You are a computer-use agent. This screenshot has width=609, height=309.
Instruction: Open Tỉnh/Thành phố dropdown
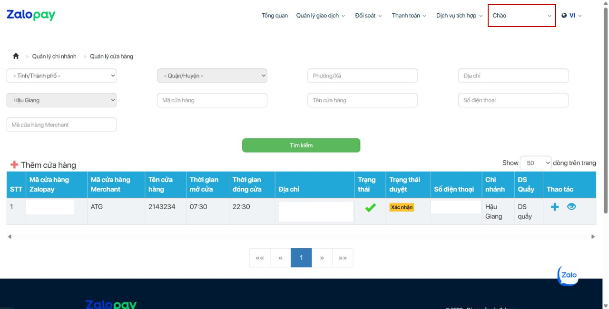[61, 76]
